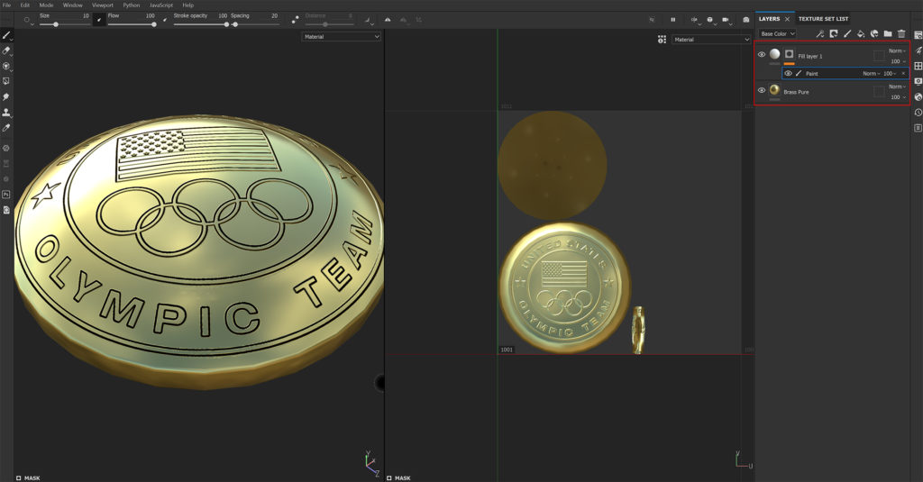
Task: Select the Brass Pure layer thumbnail
Action: [774, 89]
